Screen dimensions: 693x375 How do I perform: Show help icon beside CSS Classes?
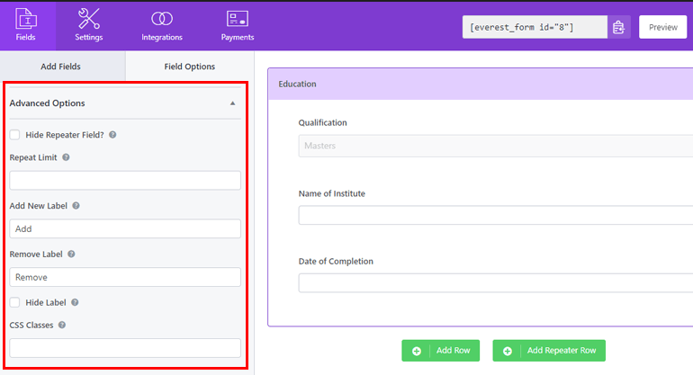[x=62, y=325]
